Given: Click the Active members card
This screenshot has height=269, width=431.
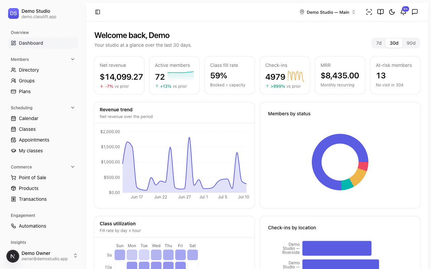Looking at the screenshot, I should point(174,75).
